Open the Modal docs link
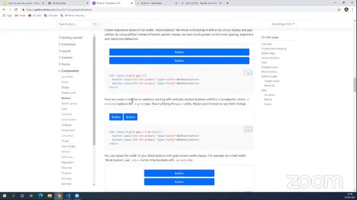 (x=65, y=141)
